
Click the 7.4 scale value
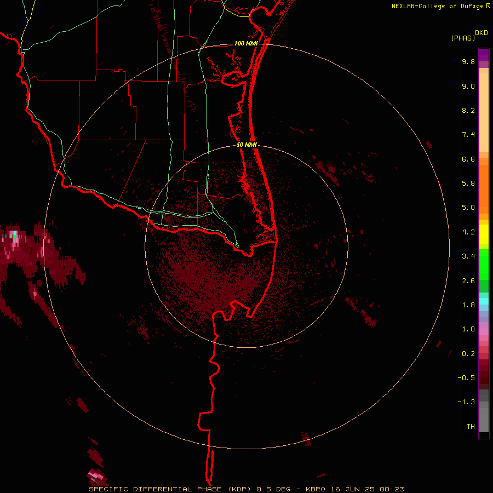(x=468, y=135)
